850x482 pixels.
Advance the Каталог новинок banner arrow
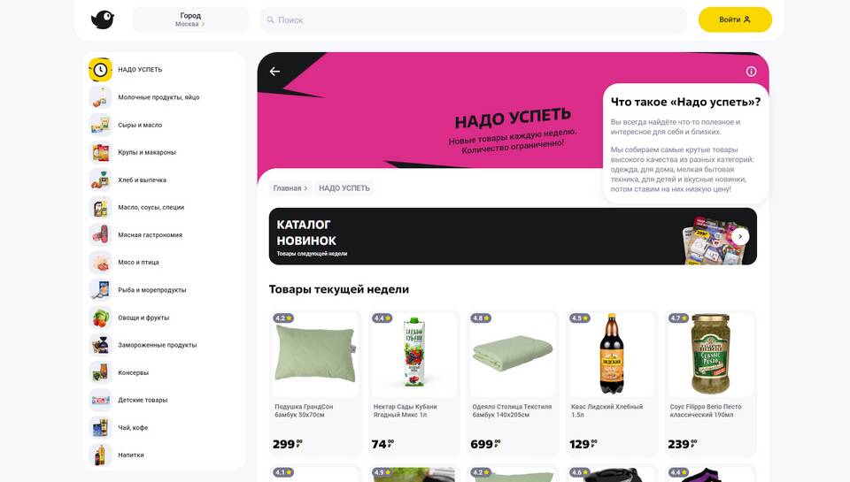pos(740,237)
